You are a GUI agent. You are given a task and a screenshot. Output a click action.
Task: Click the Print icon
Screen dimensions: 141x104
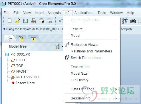coord(34,21)
